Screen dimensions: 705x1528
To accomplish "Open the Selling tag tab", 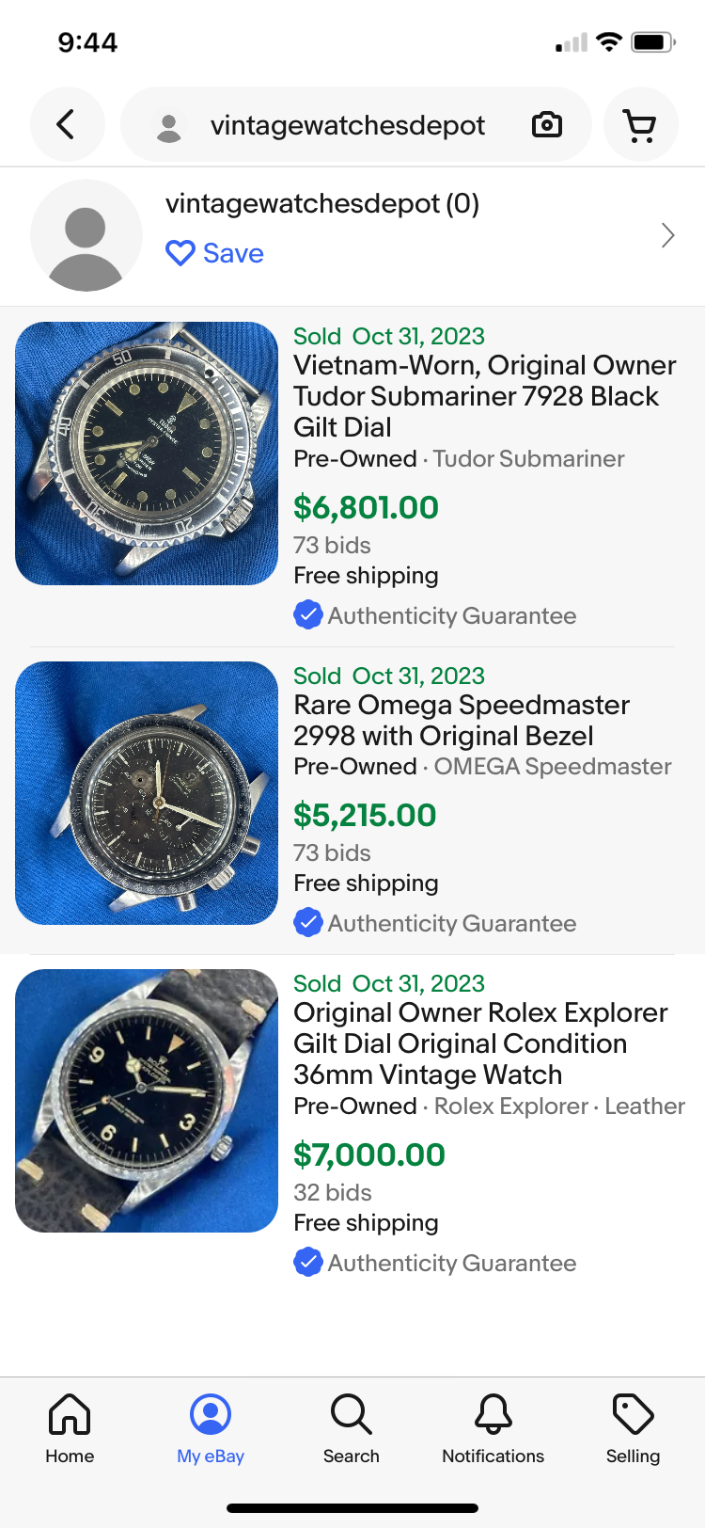I will (633, 1428).
